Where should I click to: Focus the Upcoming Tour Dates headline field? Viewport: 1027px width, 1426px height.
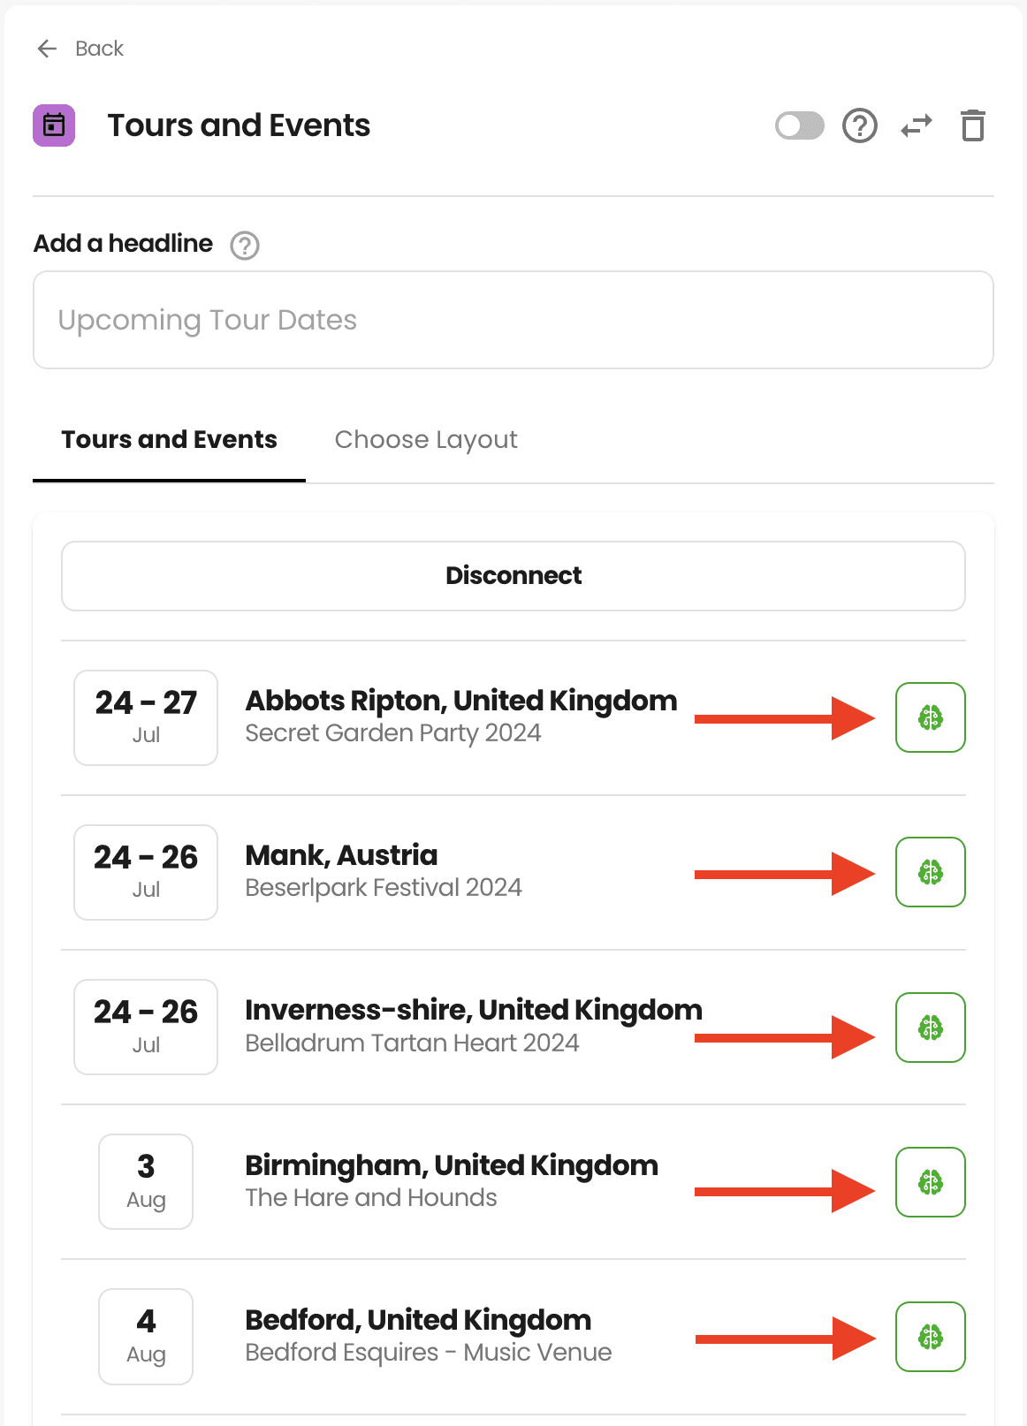[x=513, y=320]
